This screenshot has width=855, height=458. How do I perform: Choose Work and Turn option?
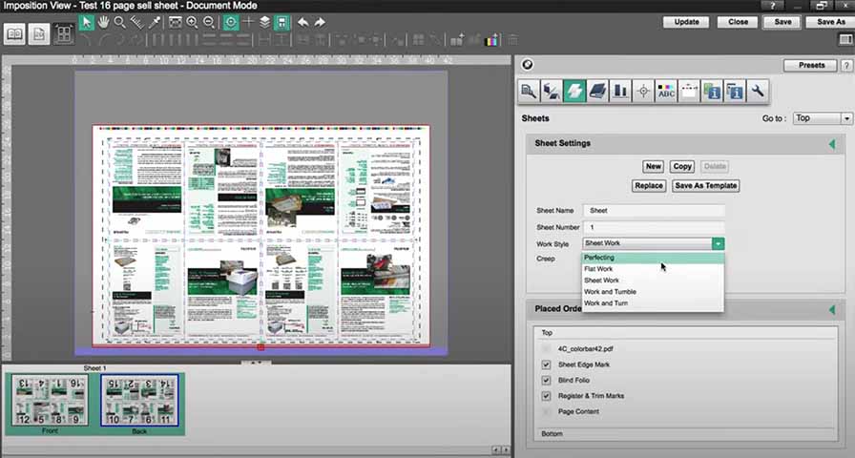pos(654,303)
